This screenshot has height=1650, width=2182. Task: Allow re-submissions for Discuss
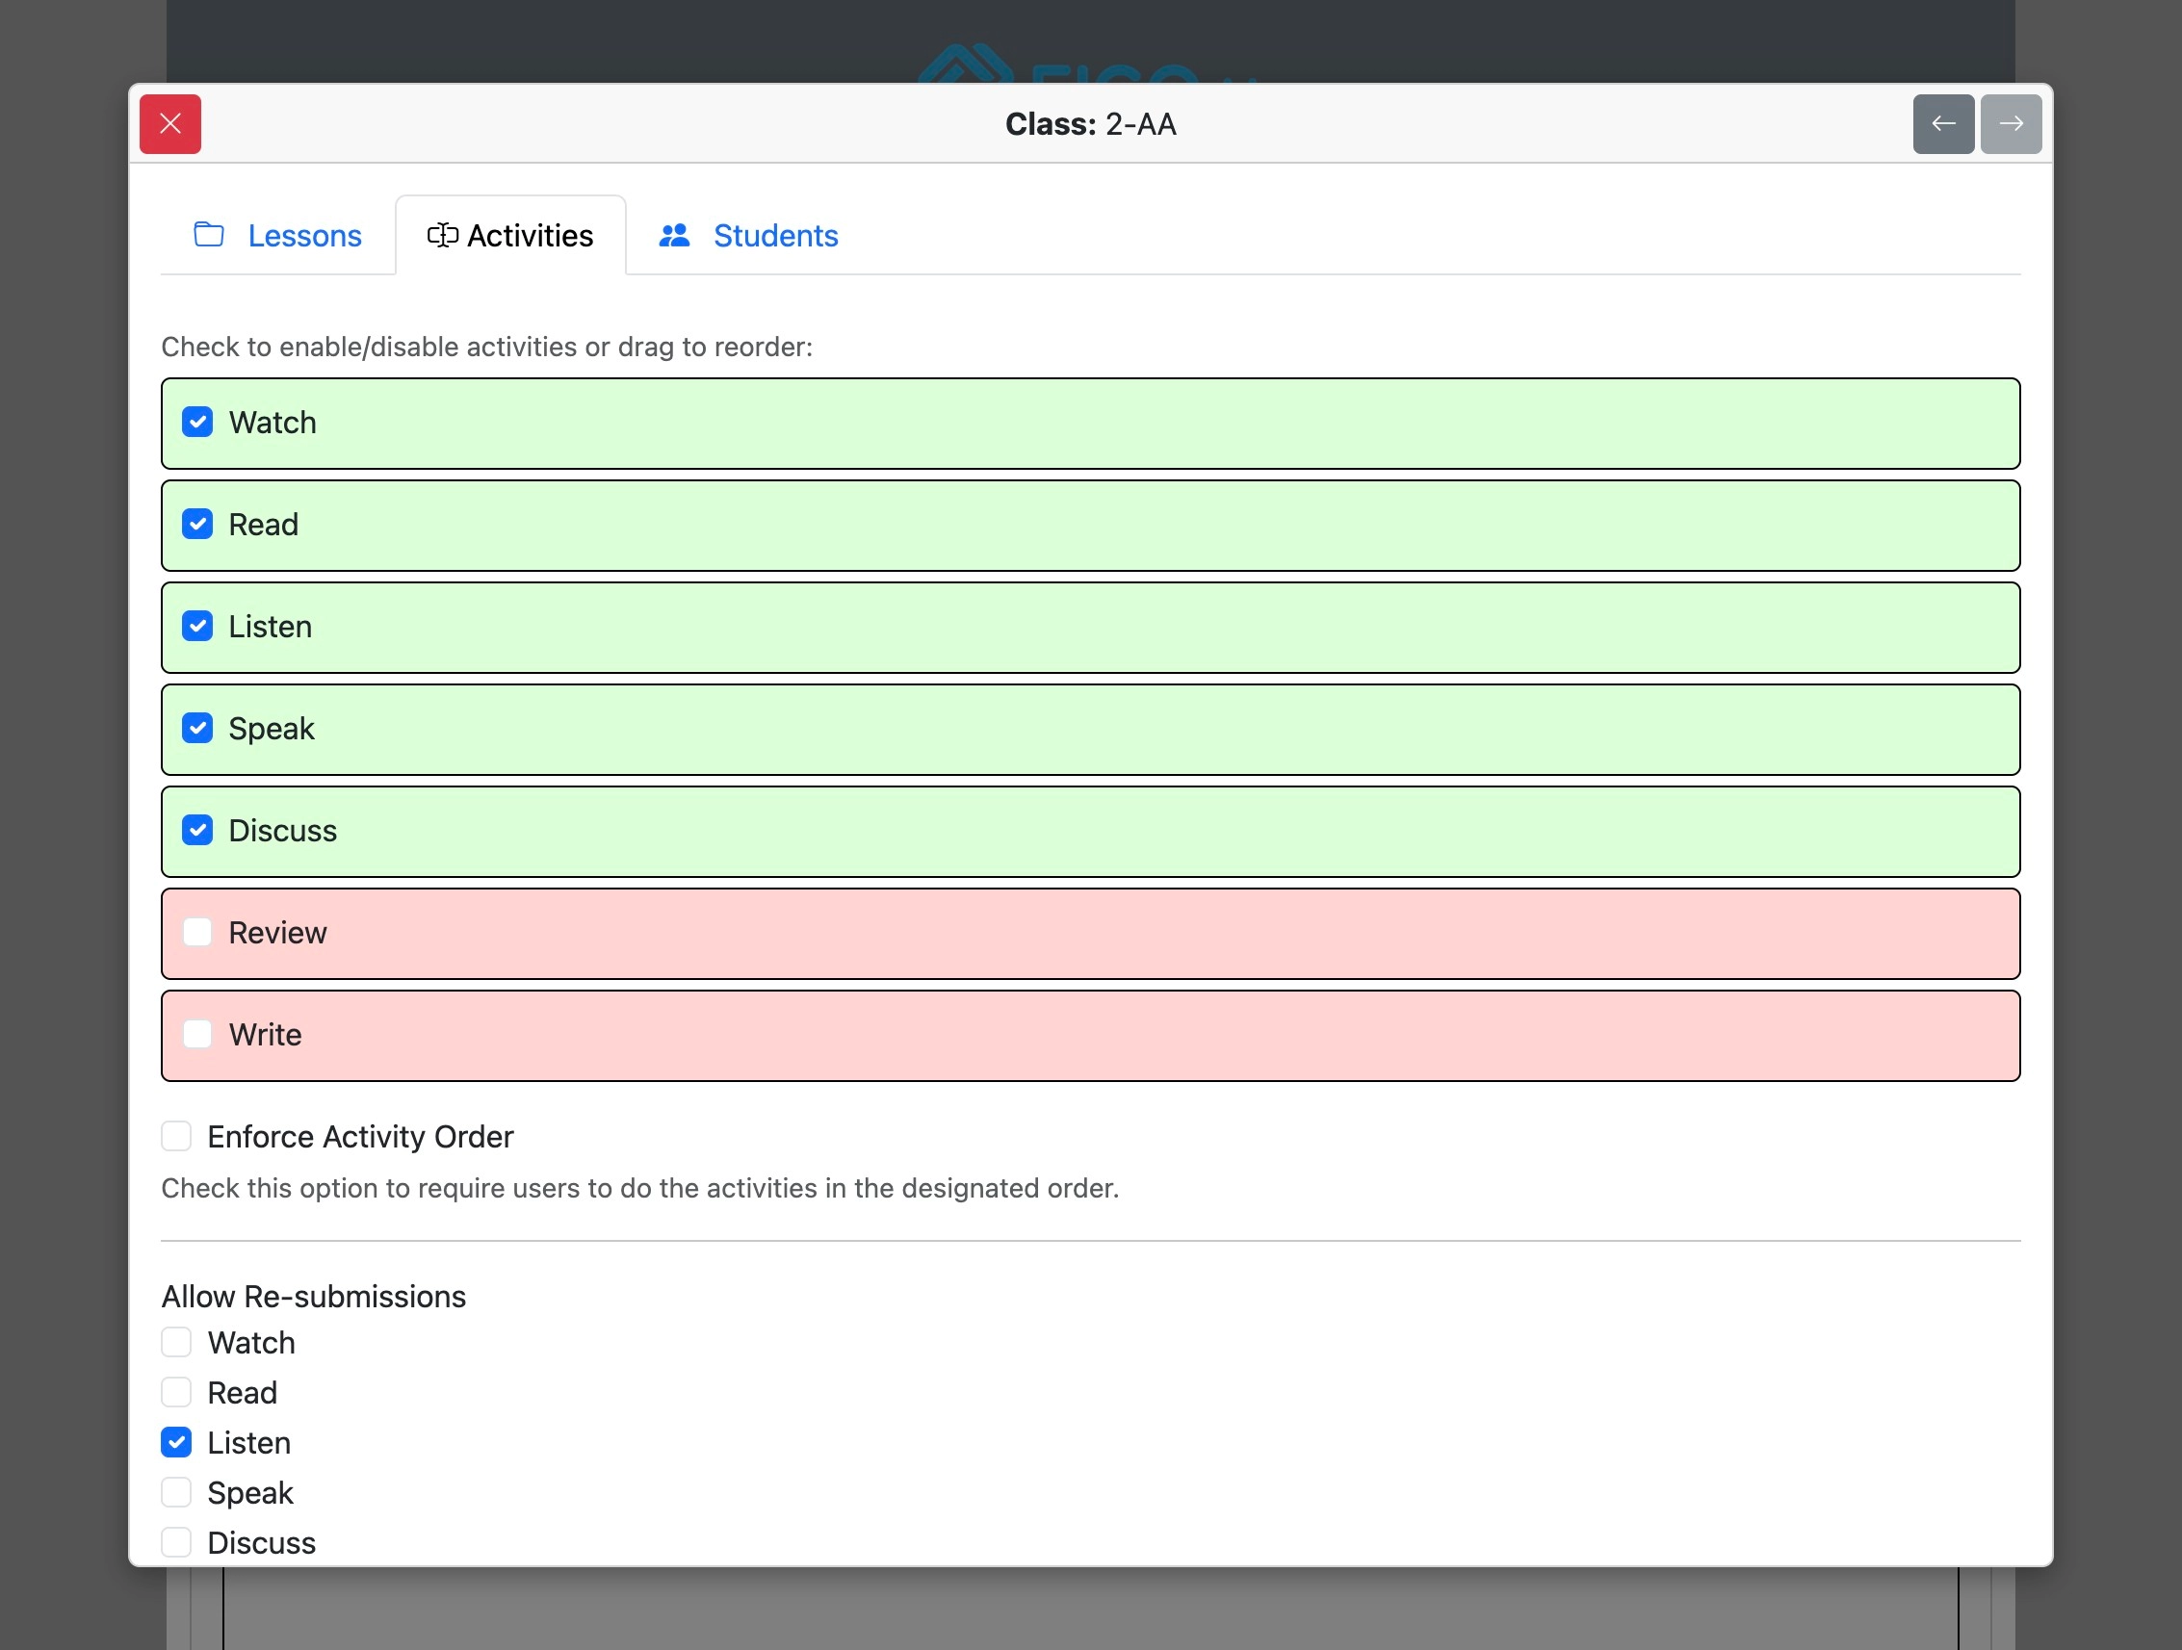pyautogui.click(x=176, y=1542)
